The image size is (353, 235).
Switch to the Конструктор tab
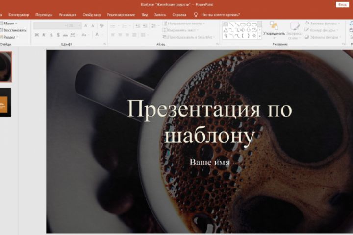19,15
